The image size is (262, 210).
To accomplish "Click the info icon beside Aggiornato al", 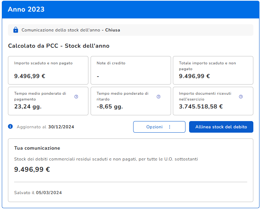I will tap(10, 127).
